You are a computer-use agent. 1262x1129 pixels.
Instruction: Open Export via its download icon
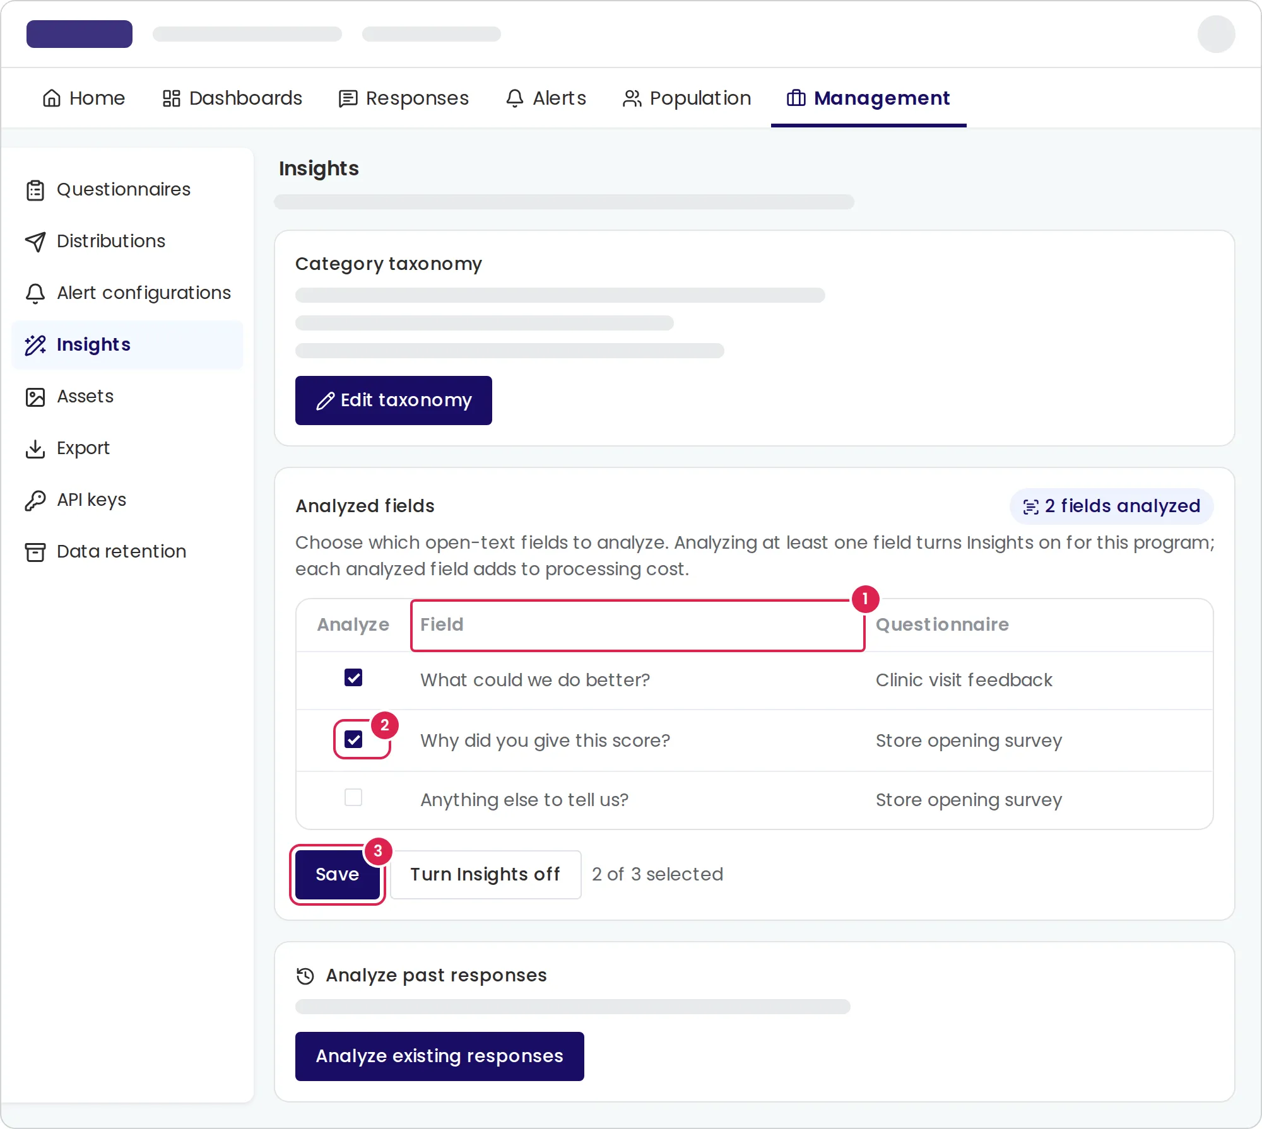point(35,448)
